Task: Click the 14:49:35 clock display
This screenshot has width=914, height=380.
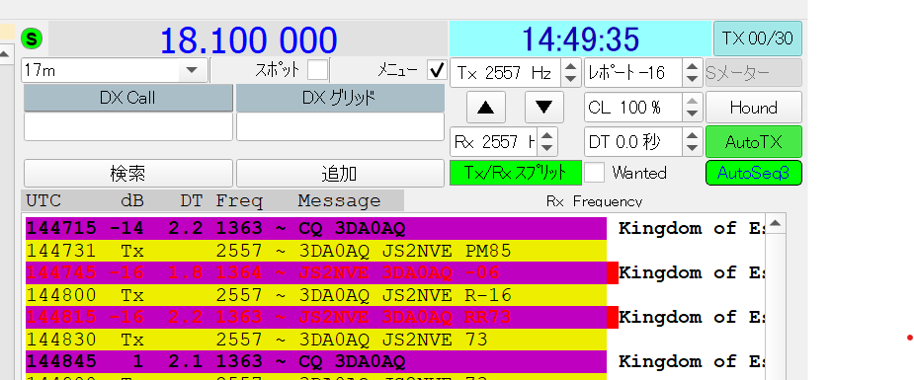Action: click(581, 39)
